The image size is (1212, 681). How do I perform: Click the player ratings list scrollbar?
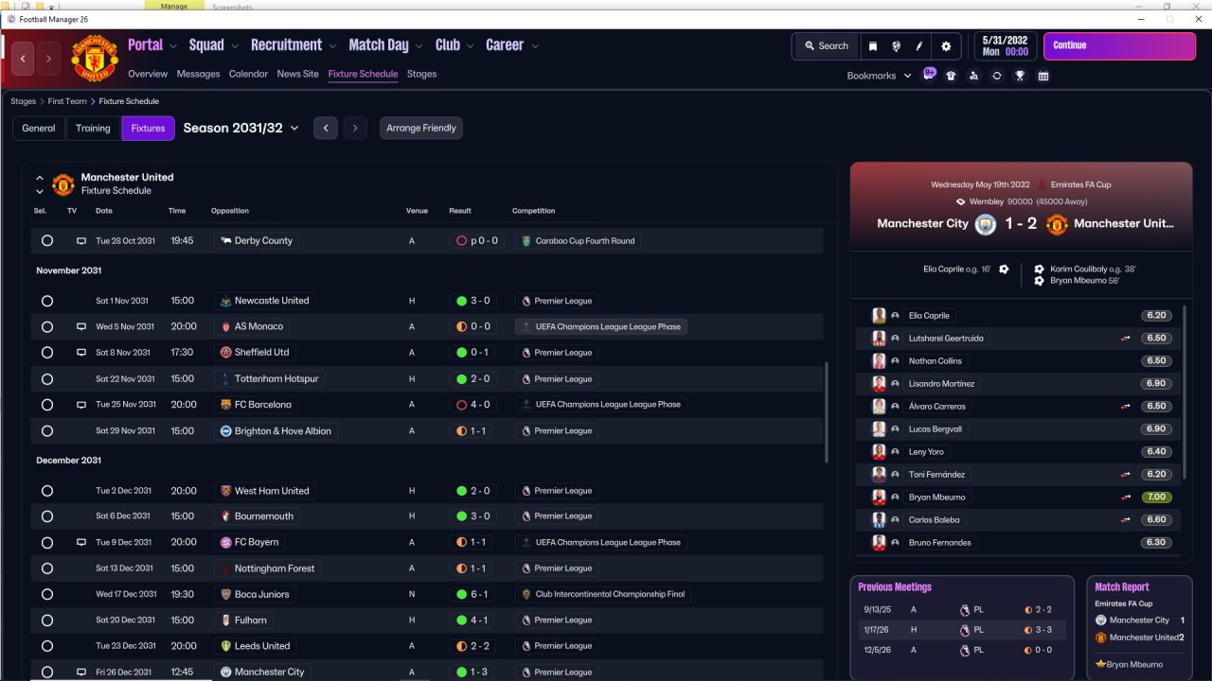[x=1185, y=393]
